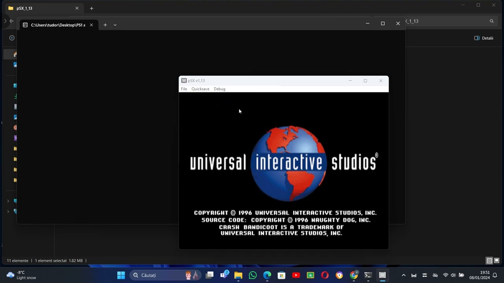Open WhatsApp from the taskbar
The width and height of the screenshot is (504, 283).
click(253, 275)
